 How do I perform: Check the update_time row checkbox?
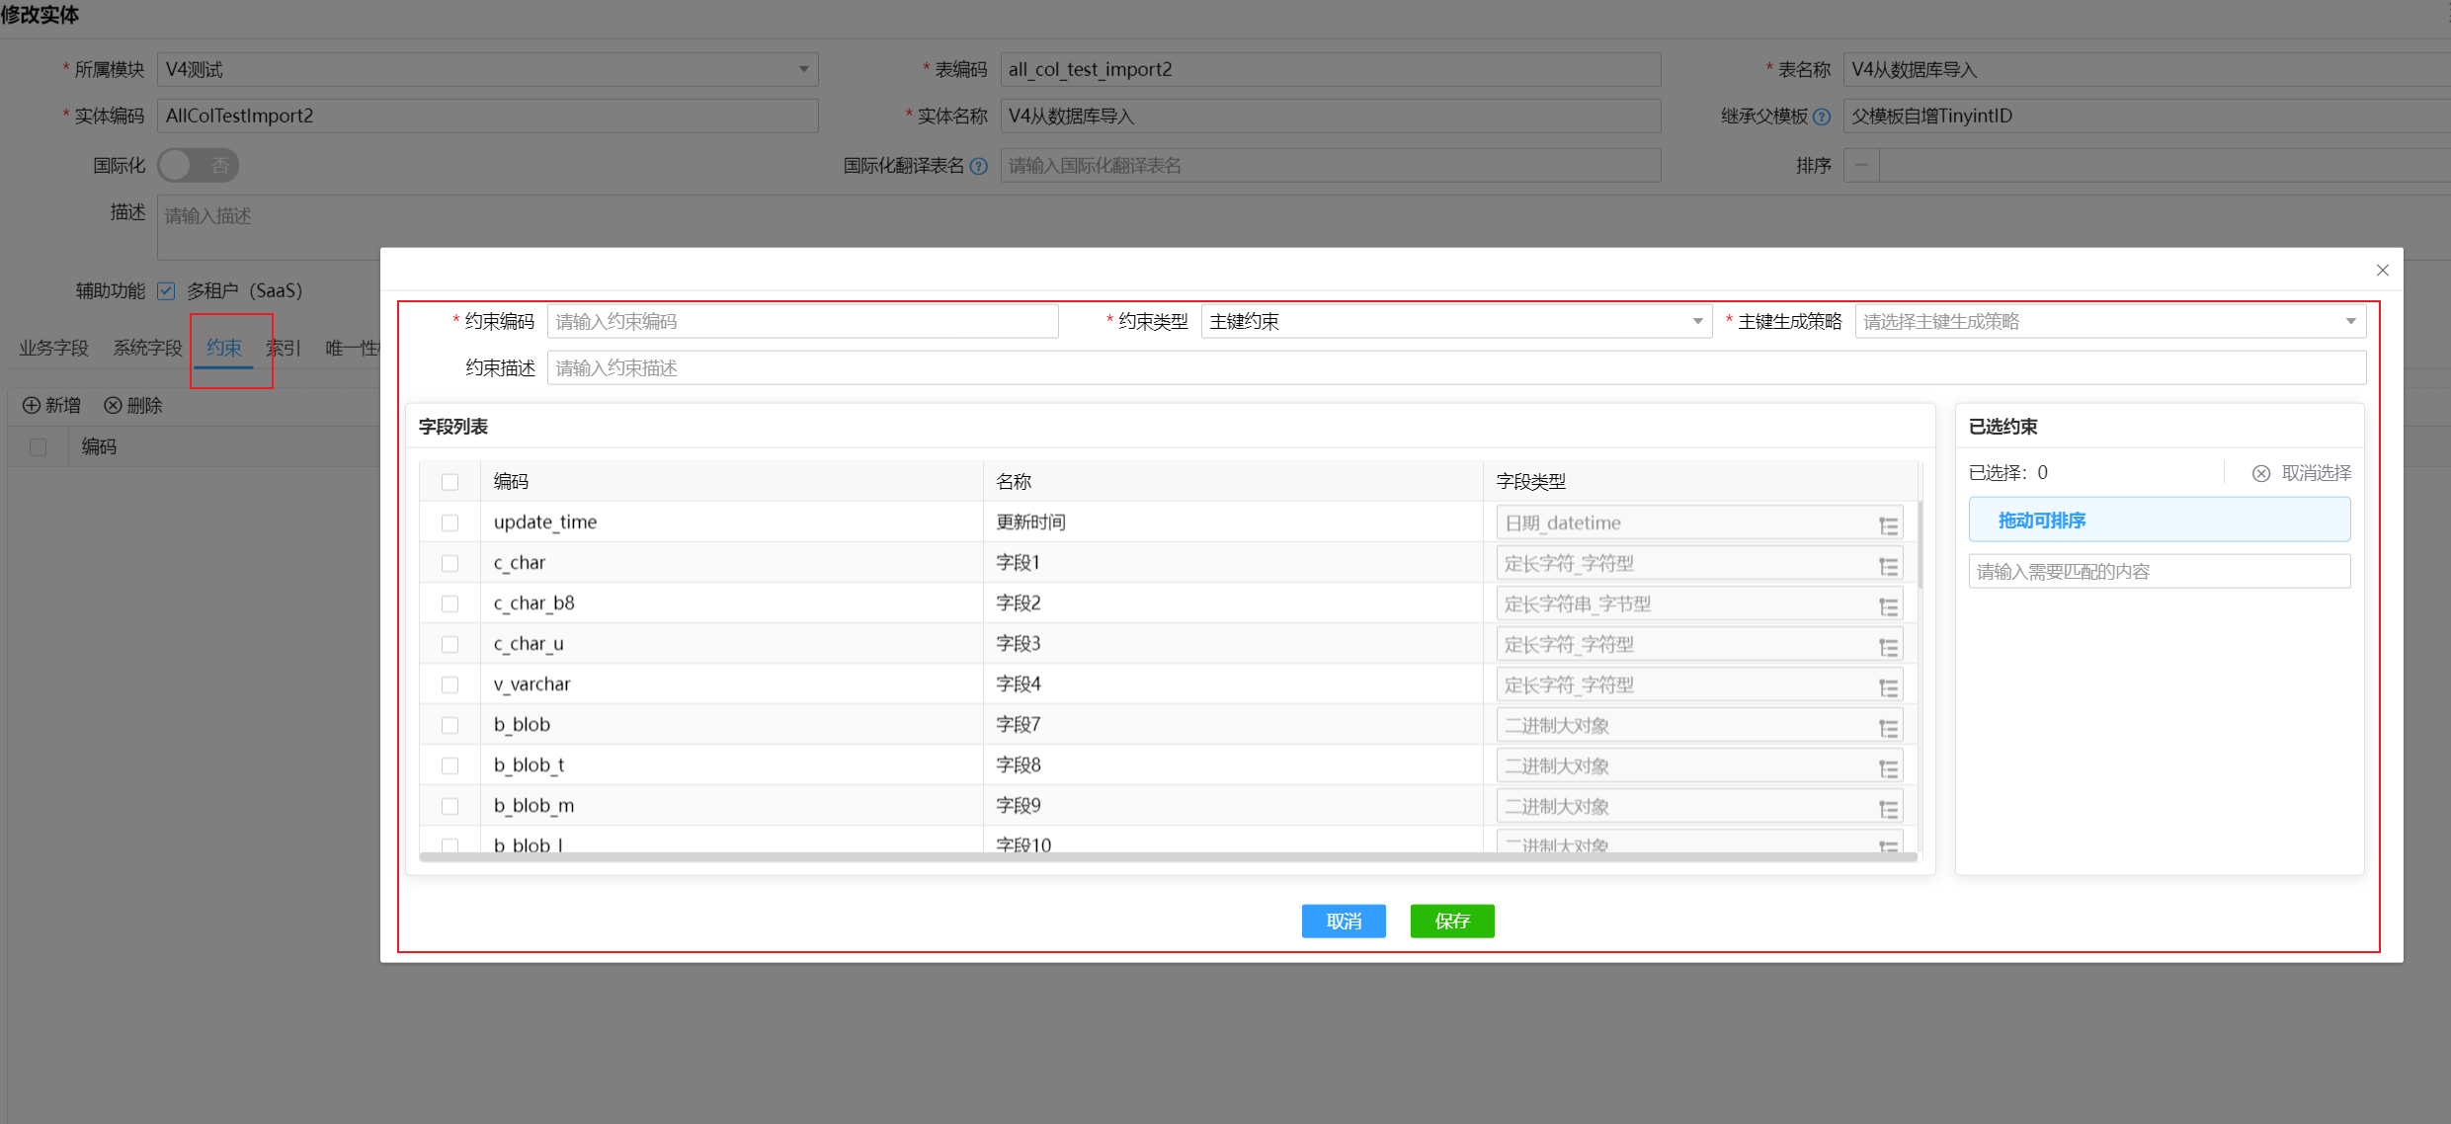449,522
